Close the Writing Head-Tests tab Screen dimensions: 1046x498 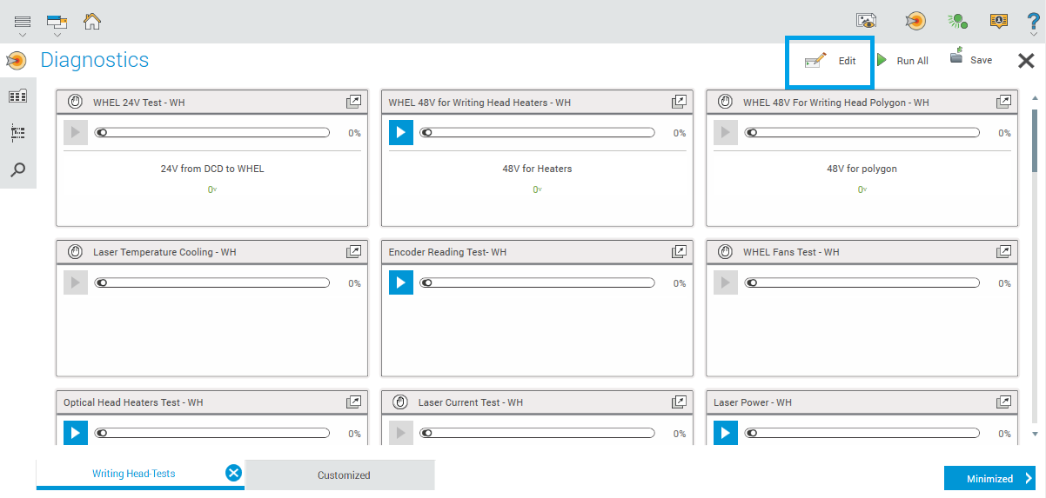point(233,473)
